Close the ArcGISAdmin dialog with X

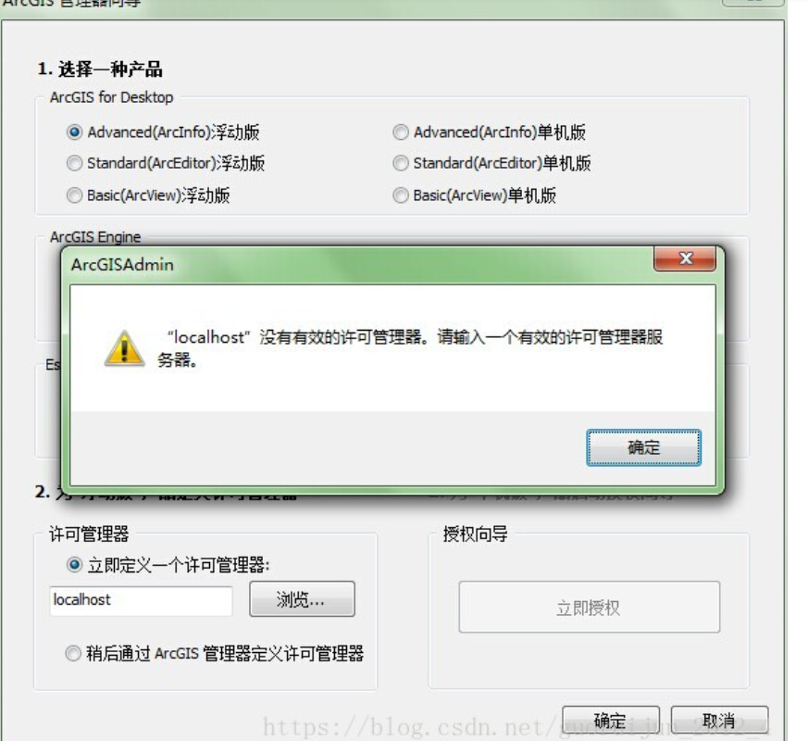(x=685, y=258)
